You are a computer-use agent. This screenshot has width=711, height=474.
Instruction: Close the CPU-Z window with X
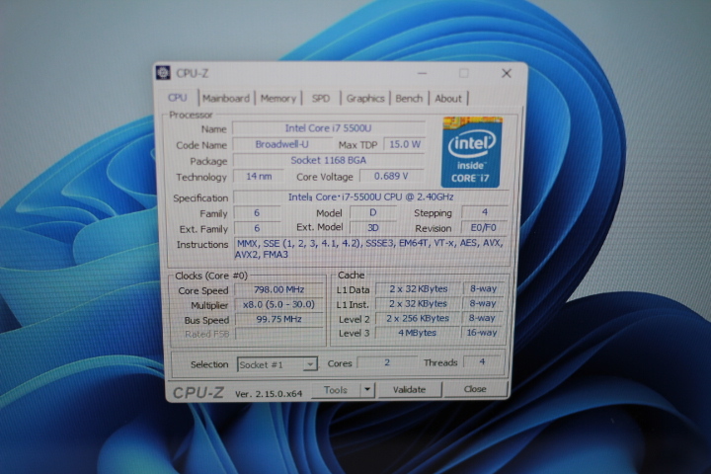click(x=507, y=73)
